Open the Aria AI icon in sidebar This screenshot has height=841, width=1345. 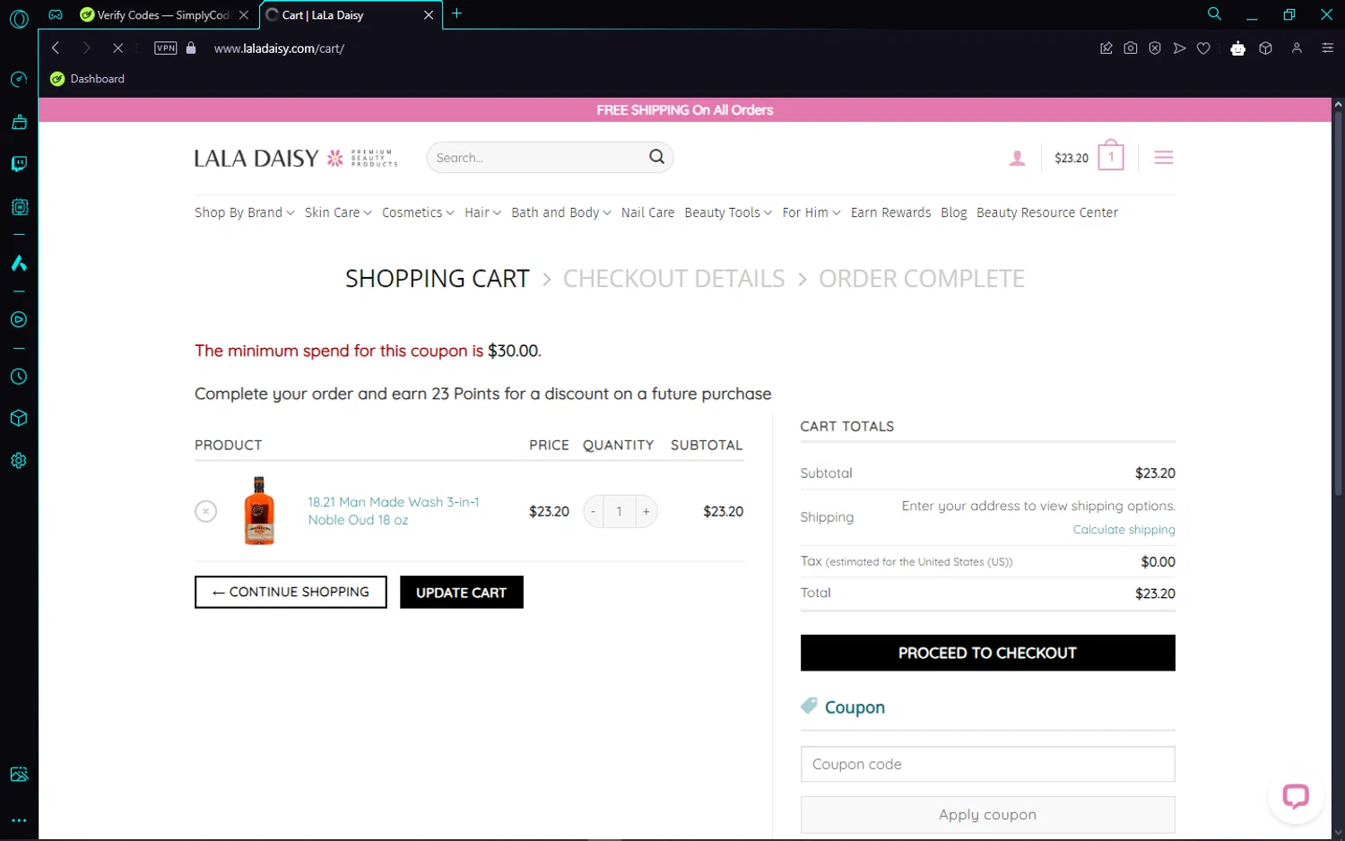click(x=19, y=264)
